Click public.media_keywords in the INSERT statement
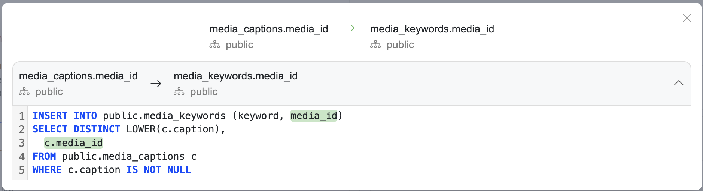Screen dimensions: 703x191 click(164, 116)
